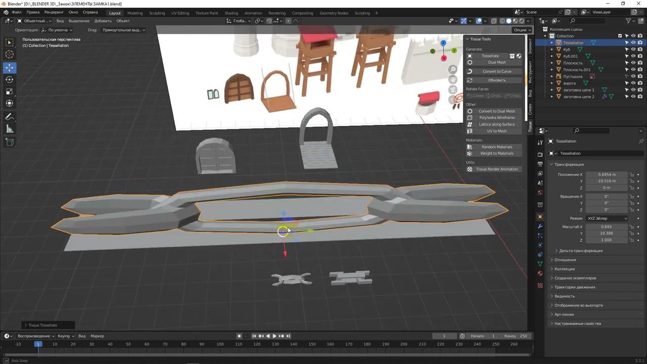The image size is (647, 364).
Task: Click frame 100 on the timeline ruler
Action: coord(220,344)
